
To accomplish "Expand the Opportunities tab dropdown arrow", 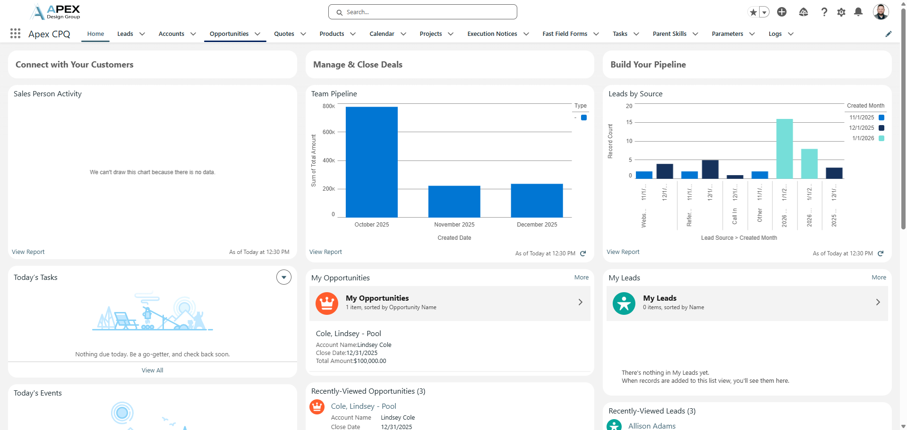I will pyautogui.click(x=257, y=34).
